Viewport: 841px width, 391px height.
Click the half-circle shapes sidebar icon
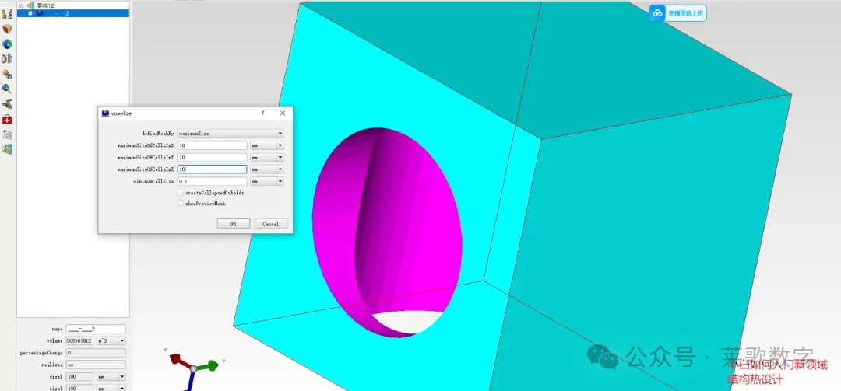[7, 59]
